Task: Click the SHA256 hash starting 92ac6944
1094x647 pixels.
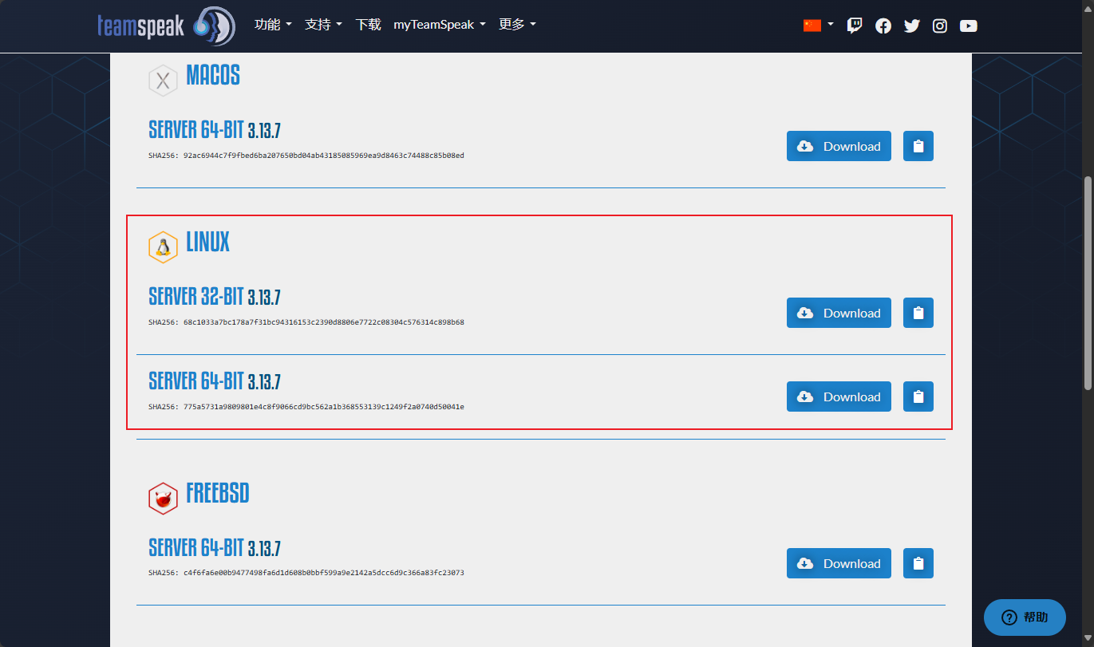Action: coord(323,156)
